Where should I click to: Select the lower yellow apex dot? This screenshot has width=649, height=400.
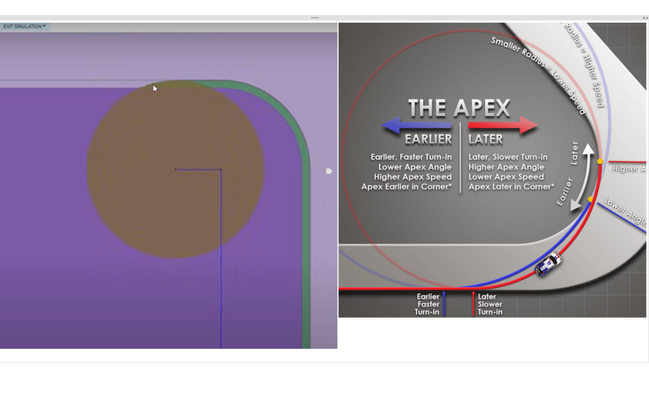591,199
